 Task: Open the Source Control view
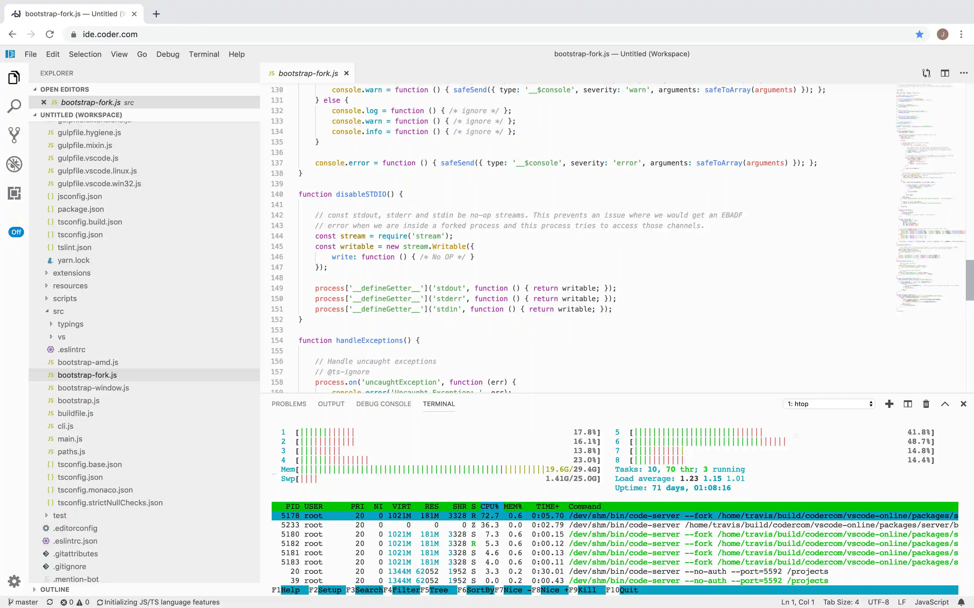point(14,135)
